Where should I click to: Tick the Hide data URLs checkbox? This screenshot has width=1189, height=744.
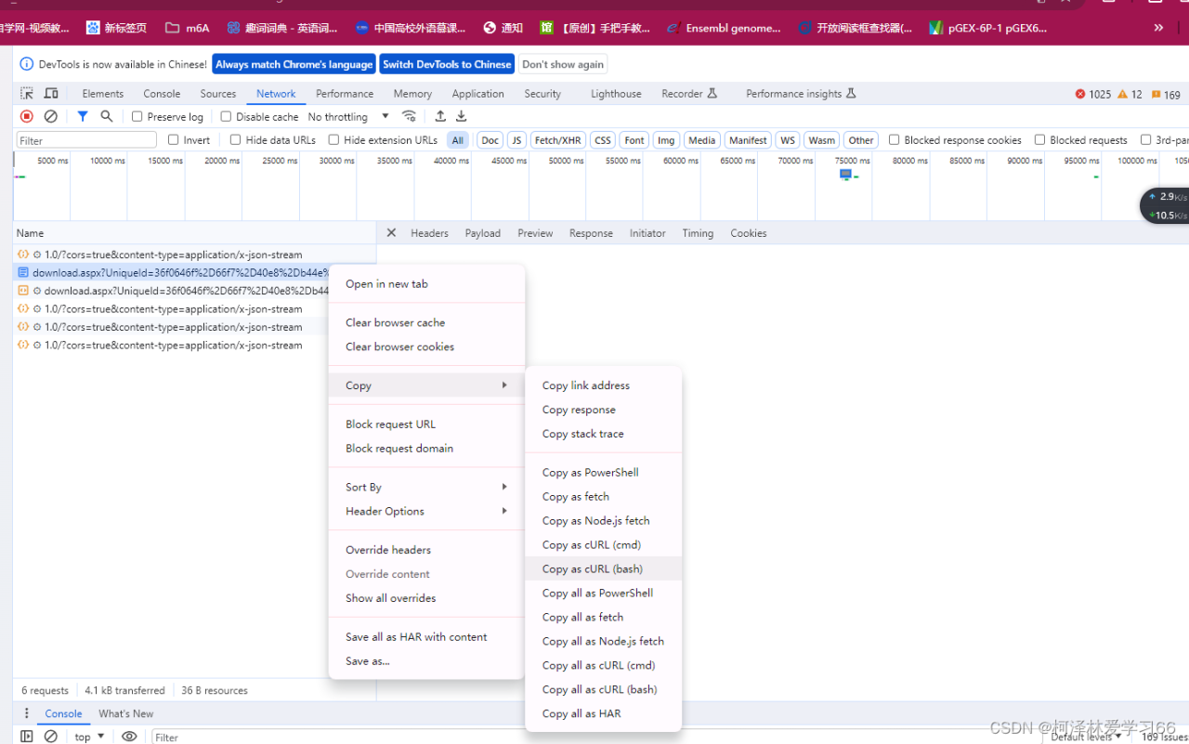[235, 140]
